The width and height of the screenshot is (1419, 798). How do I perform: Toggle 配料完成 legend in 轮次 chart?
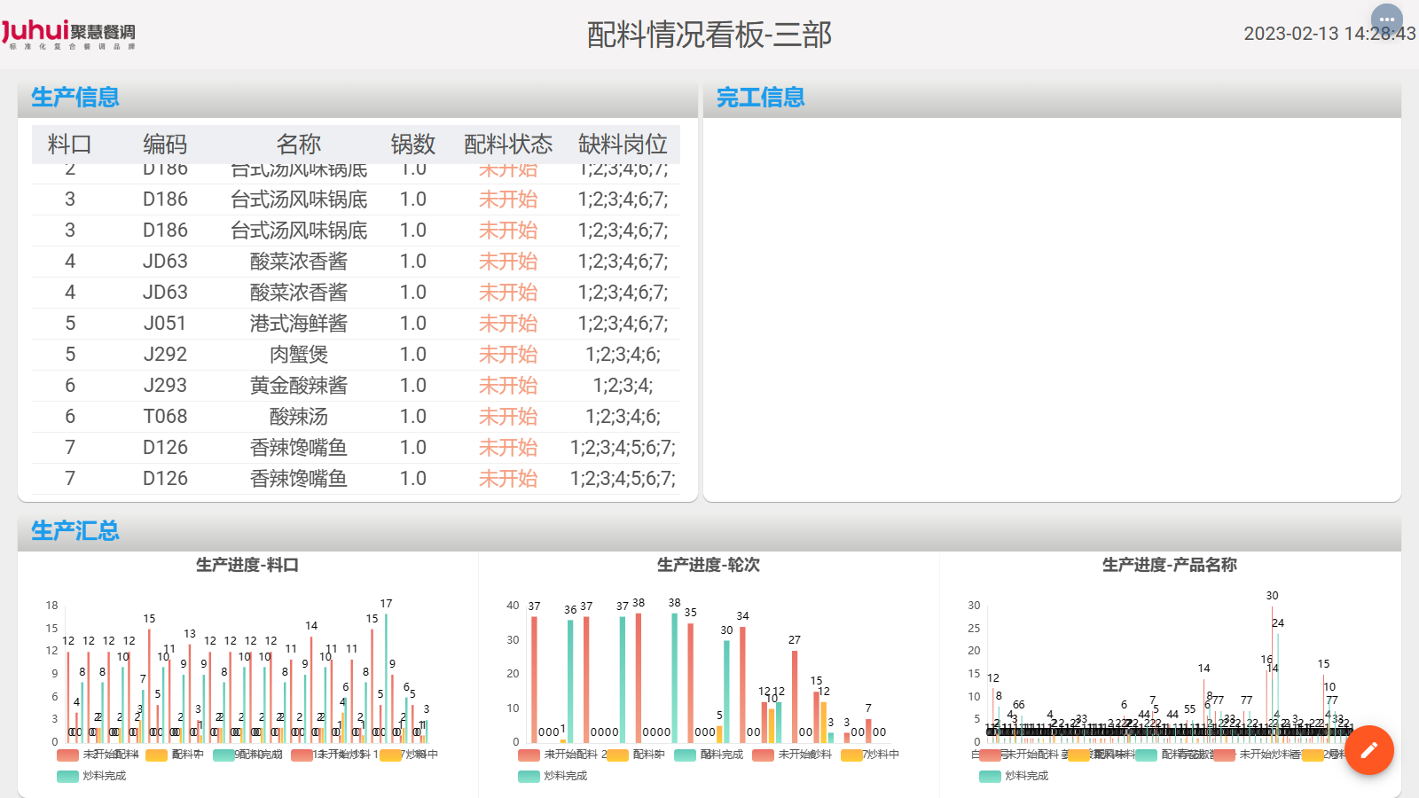click(x=686, y=755)
